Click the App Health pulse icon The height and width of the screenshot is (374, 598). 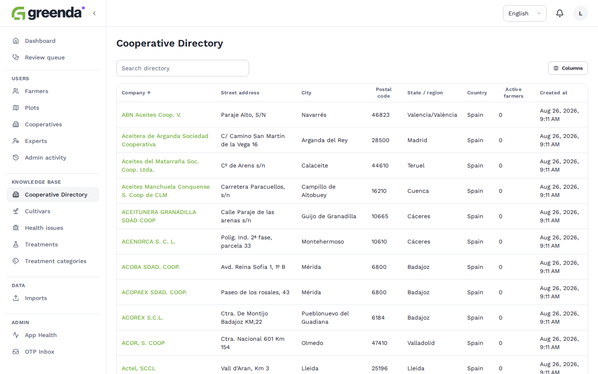coord(16,335)
